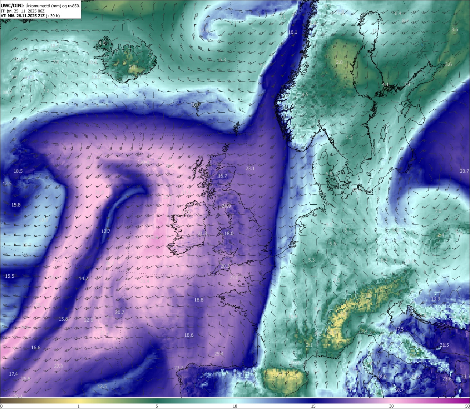Click the 4.6 value over northwest Iceland
This screenshot has height=409, width=470.
(102, 43)
